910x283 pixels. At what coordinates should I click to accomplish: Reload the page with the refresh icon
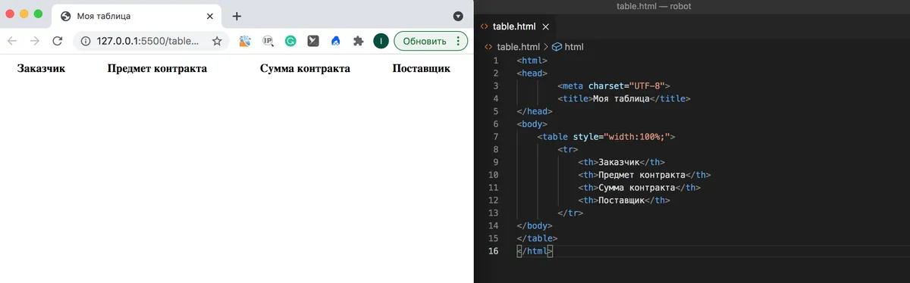(x=57, y=41)
